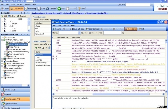The height and width of the screenshot is (109, 168).
Task: Collapse Network (Client) Access tree node
Action: tap(2, 40)
